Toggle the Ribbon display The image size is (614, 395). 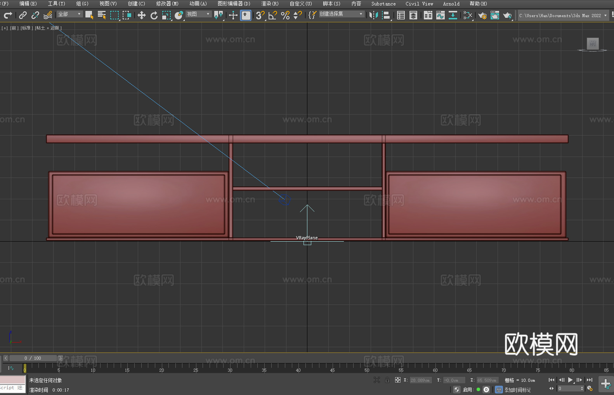click(428, 15)
